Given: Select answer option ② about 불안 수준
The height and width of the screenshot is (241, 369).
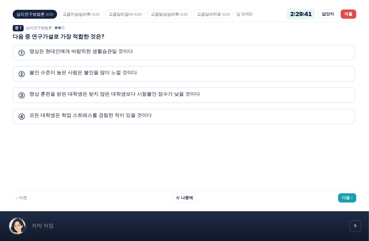Looking at the screenshot, I should (x=184, y=74).
